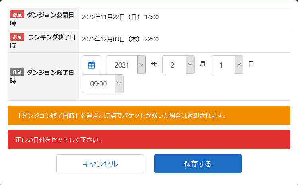The height and width of the screenshot is (185, 298).
Task: Click the 任意 badge beside ダンジョン終了日時
Action: [x=18, y=72]
